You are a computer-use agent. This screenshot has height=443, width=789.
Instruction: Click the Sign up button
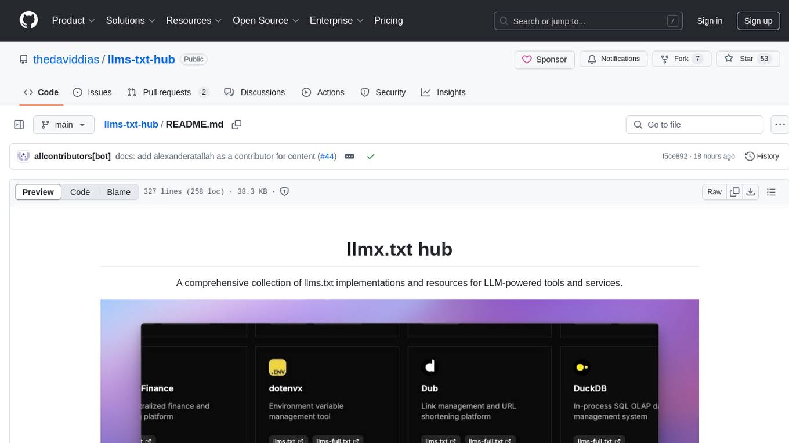click(x=758, y=21)
